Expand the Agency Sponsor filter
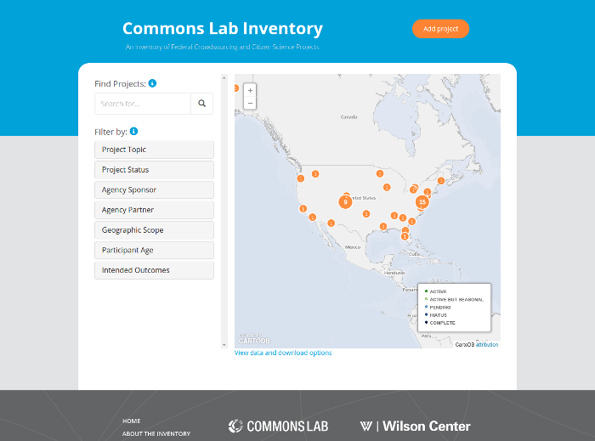 click(154, 190)
